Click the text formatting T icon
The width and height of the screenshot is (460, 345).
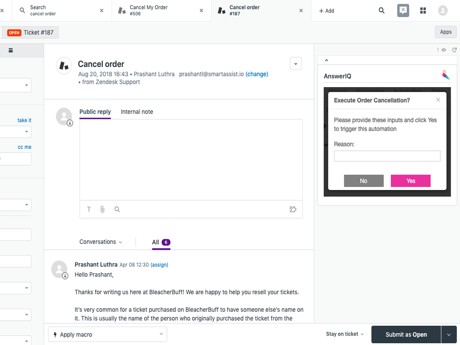pos(89,209)
